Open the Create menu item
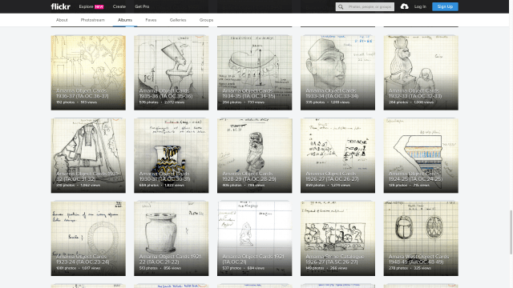This screenshot has height=288, width=513. point(119,6)
